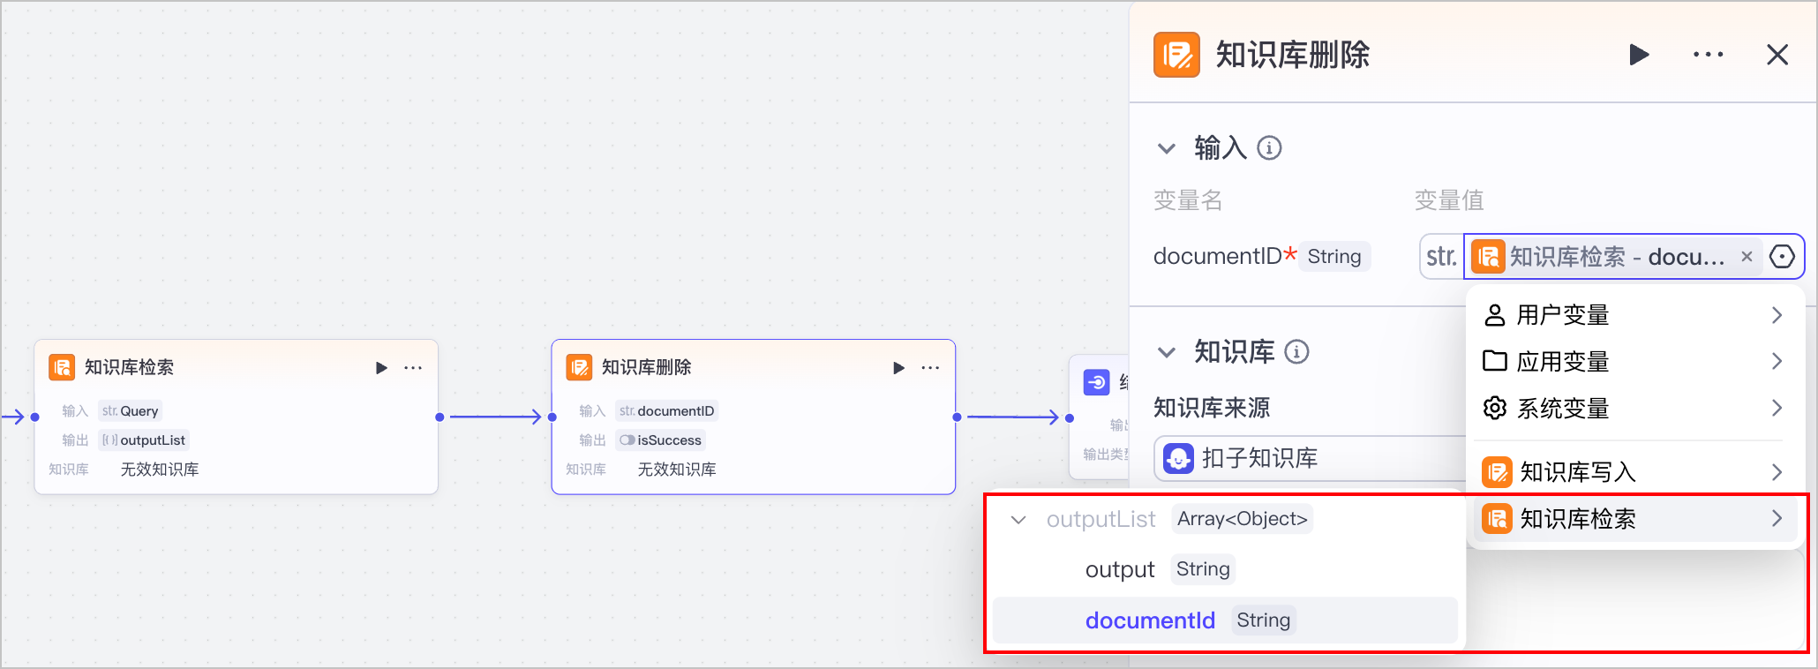Select the 知识库删除 node title on canvas

click(646, 367)
